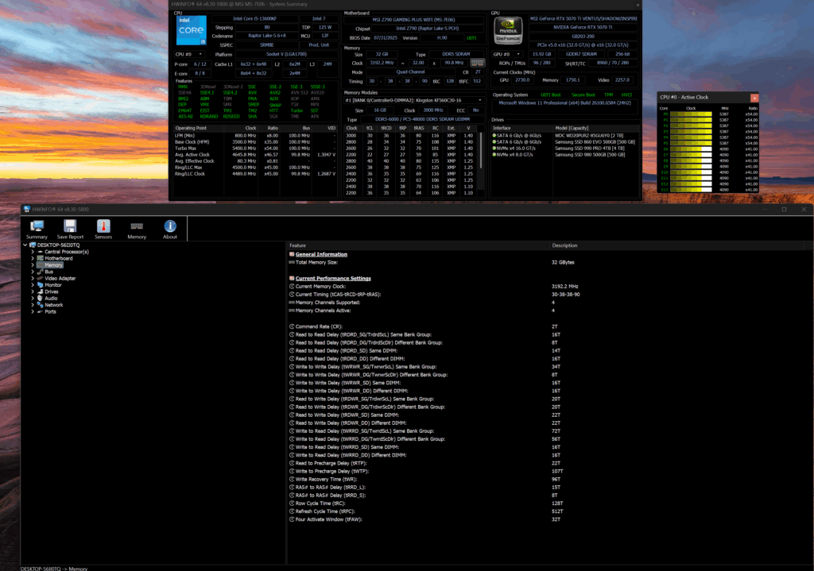Expand the Bus node chevron
This screenshot has height=571, width=814.
tap(33, 272)
